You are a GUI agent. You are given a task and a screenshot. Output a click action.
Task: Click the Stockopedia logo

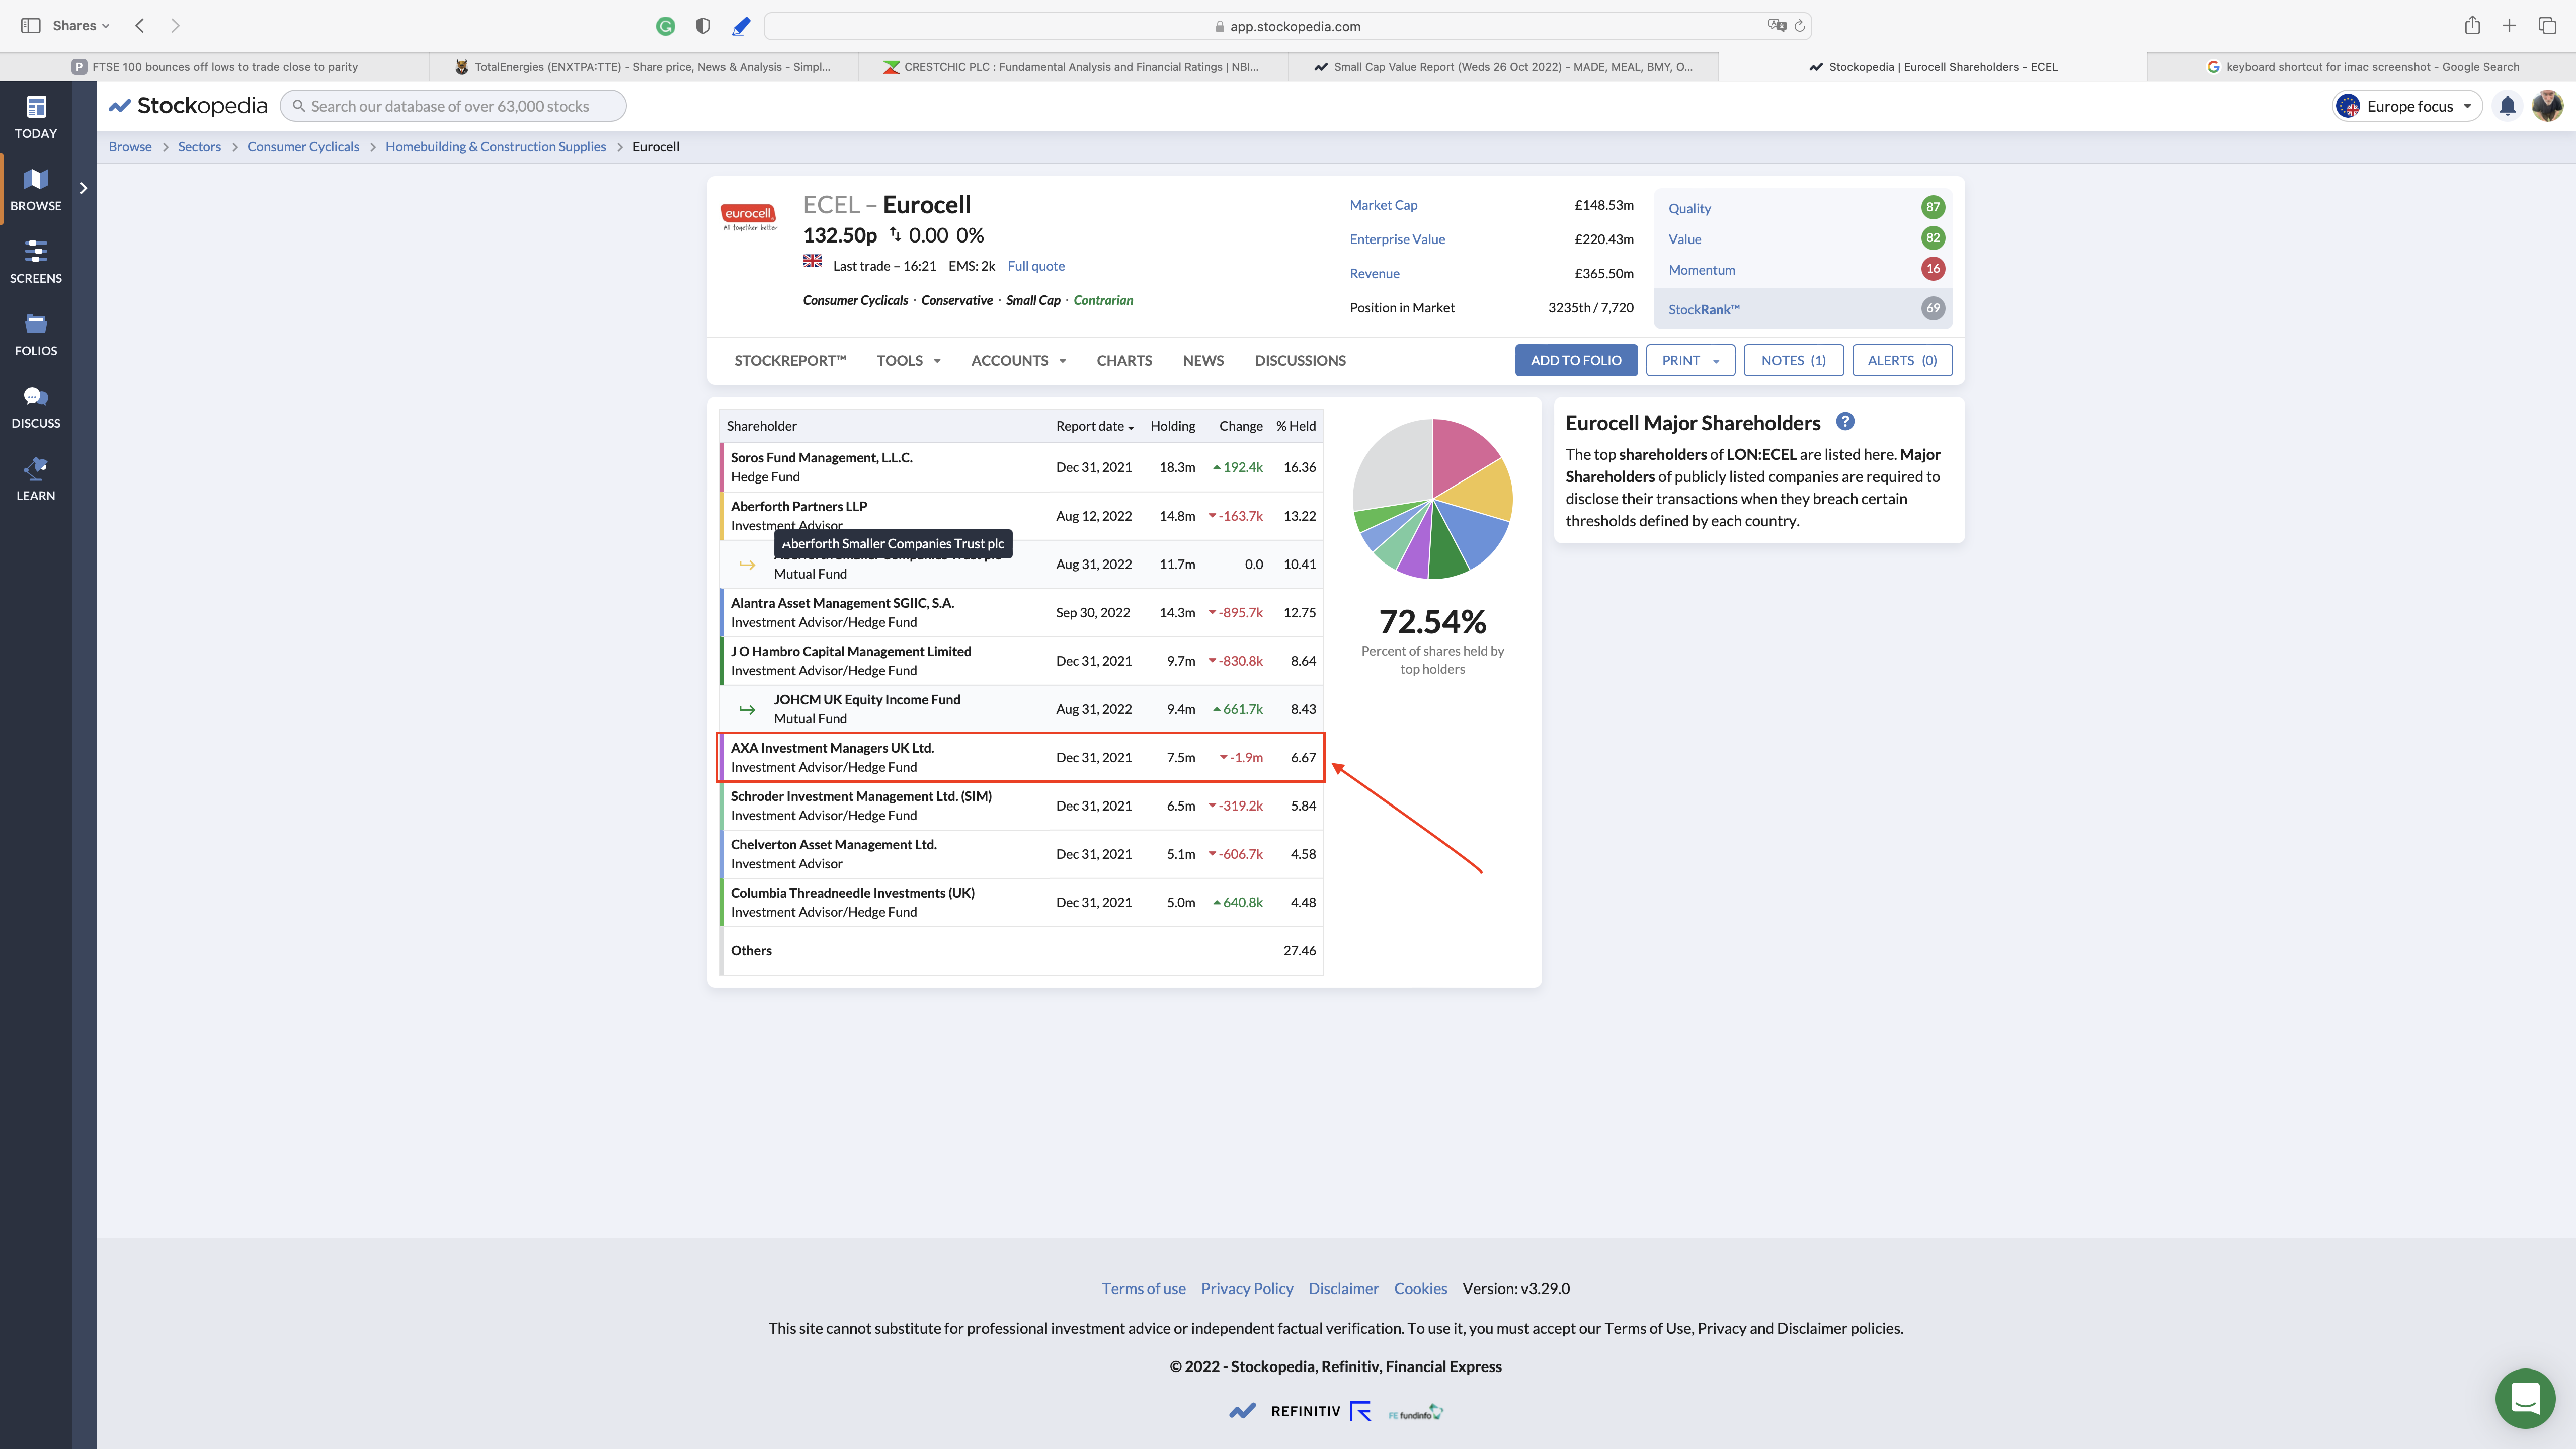click(x=188, y=106)
